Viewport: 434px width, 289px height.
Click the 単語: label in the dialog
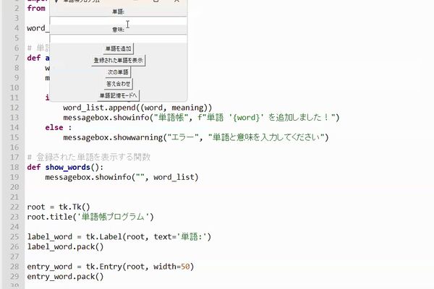(x=118, y=12)
